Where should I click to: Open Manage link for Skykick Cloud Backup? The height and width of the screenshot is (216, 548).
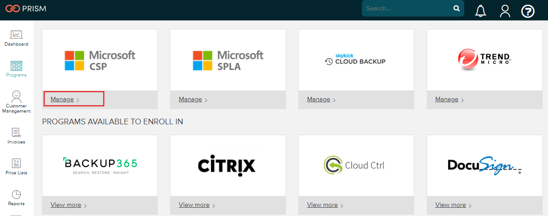click(318, 100)
